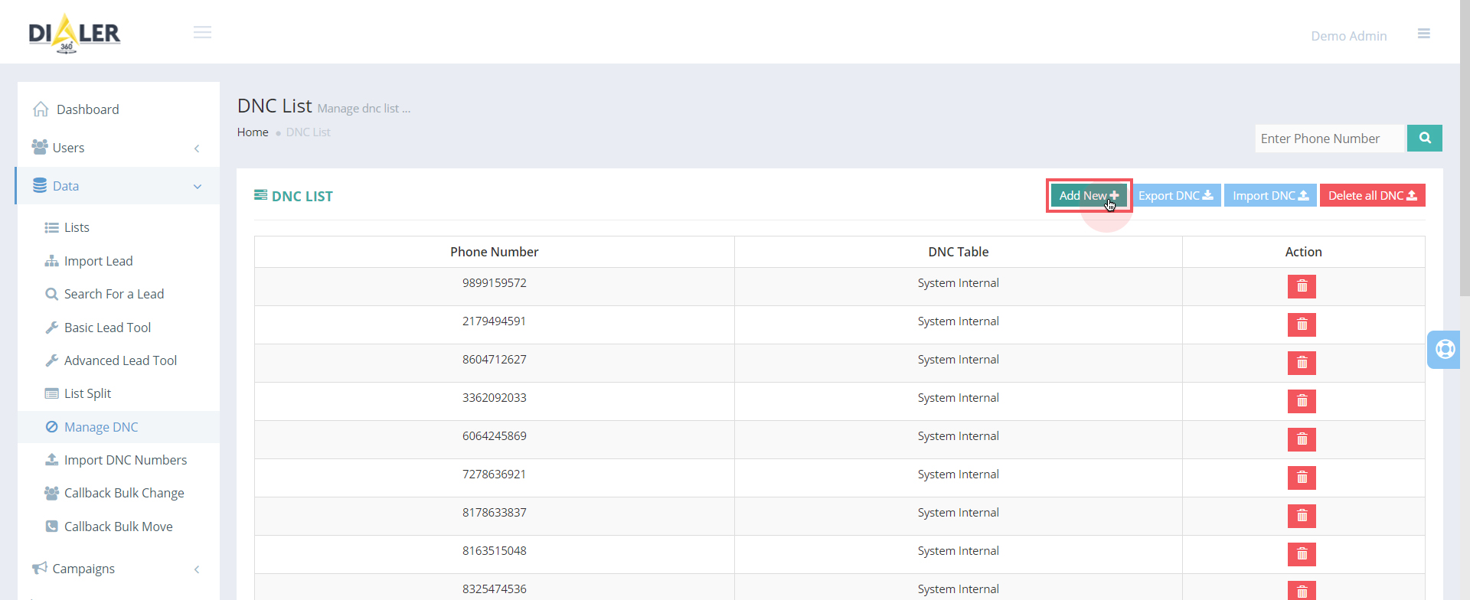Expand the Campaigns menu chevron
This screenshot has width=1470, height=600.
[197, 569]
